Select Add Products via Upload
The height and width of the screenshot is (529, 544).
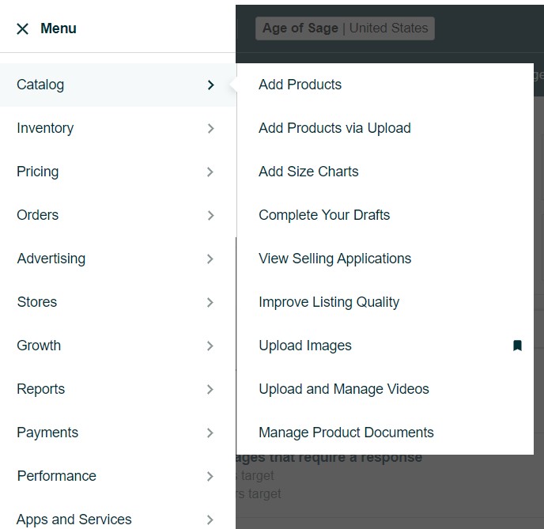385,128
